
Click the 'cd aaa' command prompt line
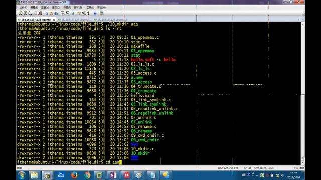click(x=69, y=162)
